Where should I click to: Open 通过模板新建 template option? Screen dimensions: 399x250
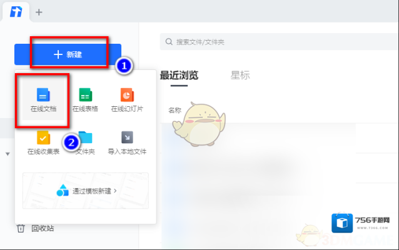(x=86, y=191)
